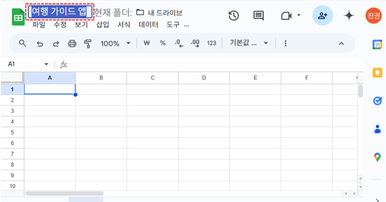Select the paint format roller icon
Screen dimensions: 386x202
(x=88, y=44)
